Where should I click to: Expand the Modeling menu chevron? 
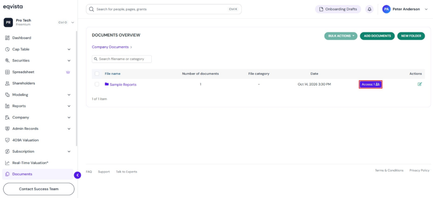point(69,95)
